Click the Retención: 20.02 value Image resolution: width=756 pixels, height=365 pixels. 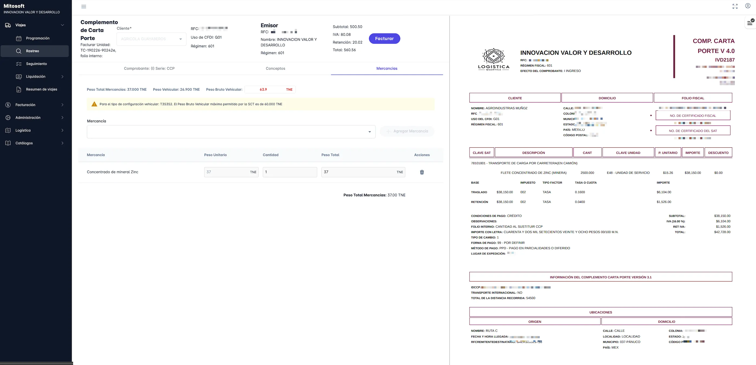pos(347,42)
